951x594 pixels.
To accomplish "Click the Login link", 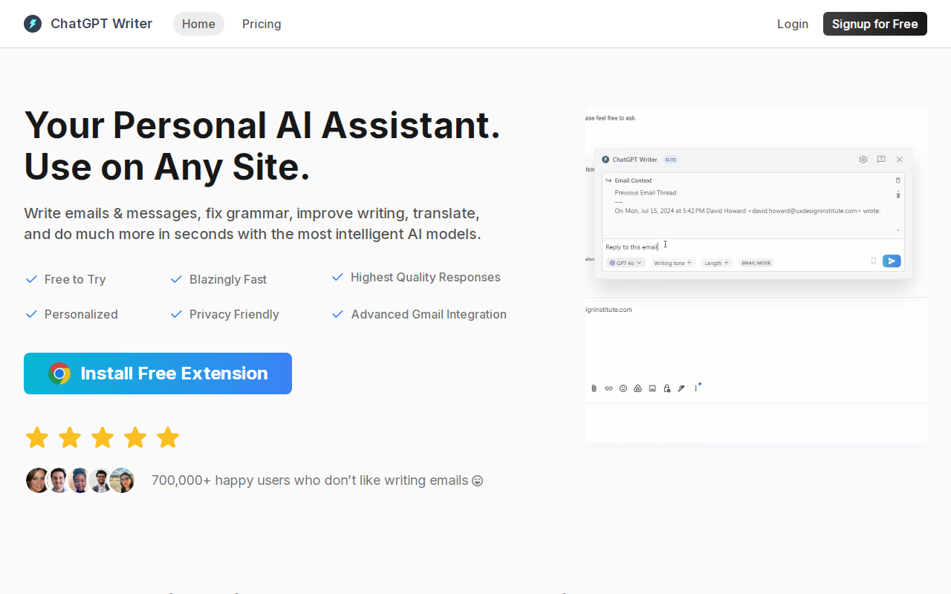I will point(793,24).
